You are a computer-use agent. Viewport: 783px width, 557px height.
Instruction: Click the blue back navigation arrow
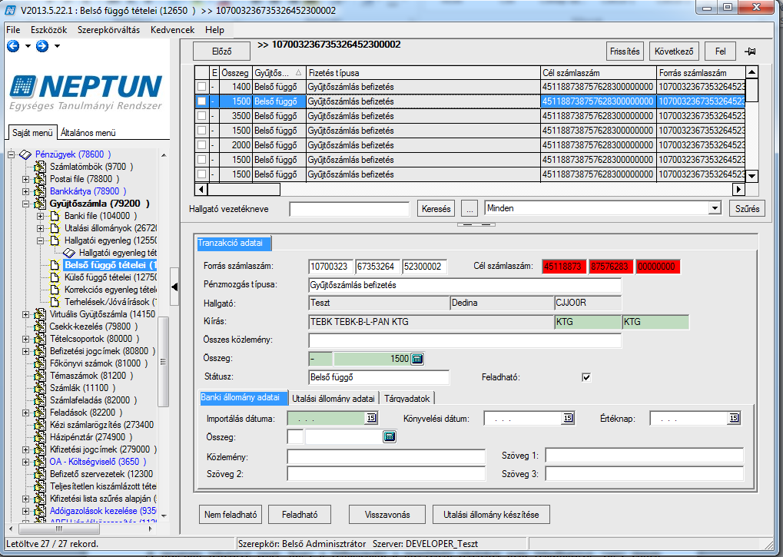click(x=13, y=46)
